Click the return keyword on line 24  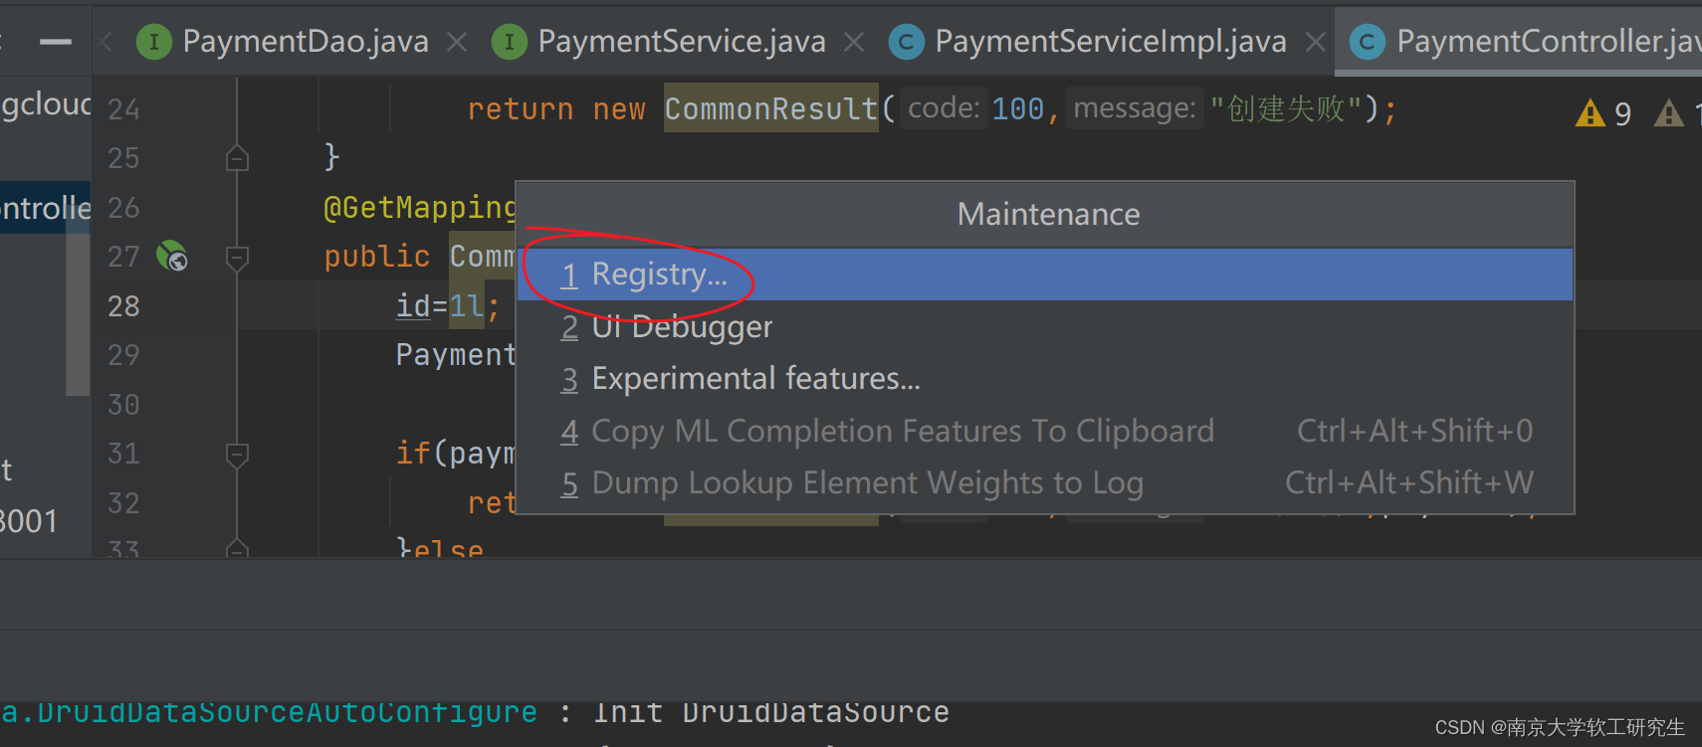tap(521, 108)
